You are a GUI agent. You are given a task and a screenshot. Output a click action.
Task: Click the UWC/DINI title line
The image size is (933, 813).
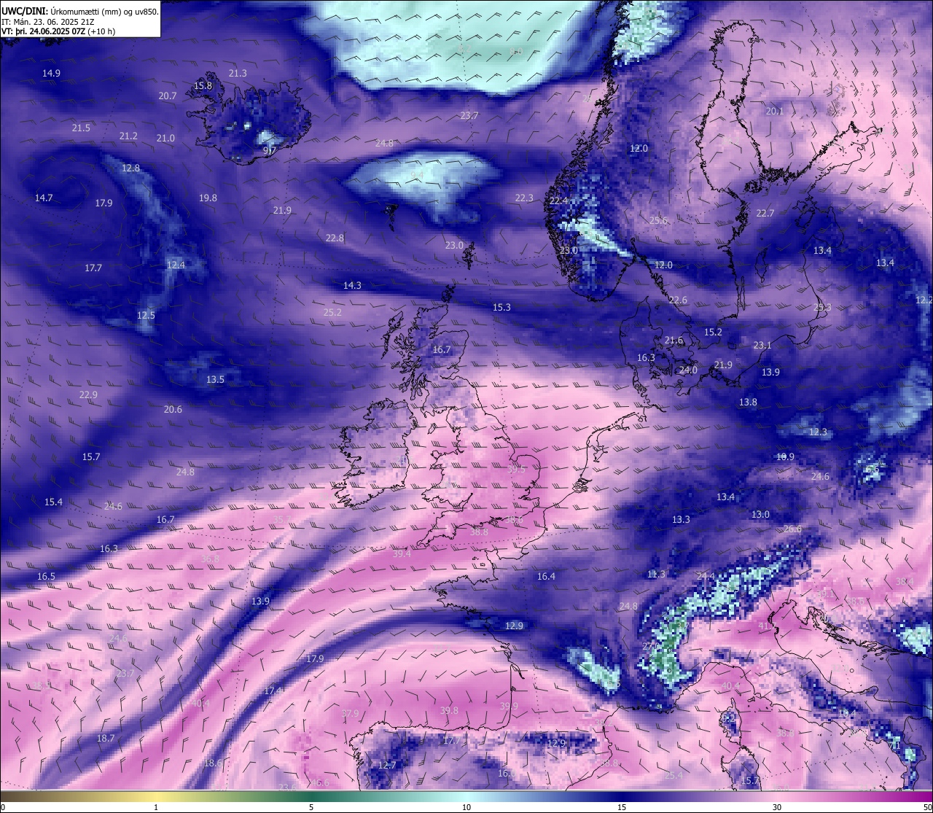point(79,11)
